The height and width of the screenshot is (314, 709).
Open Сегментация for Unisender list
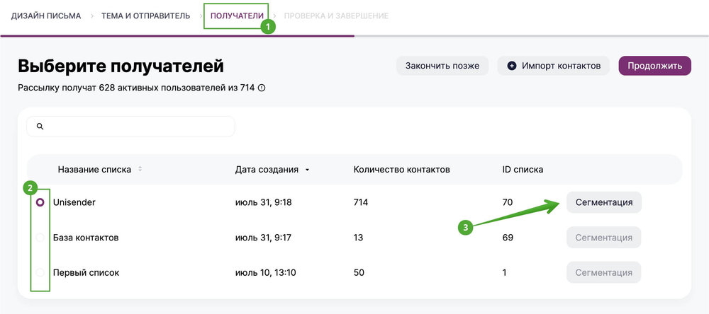(604, 202)
